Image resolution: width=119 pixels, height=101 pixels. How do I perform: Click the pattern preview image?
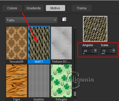pyautogui.click(x=95, y=29)
